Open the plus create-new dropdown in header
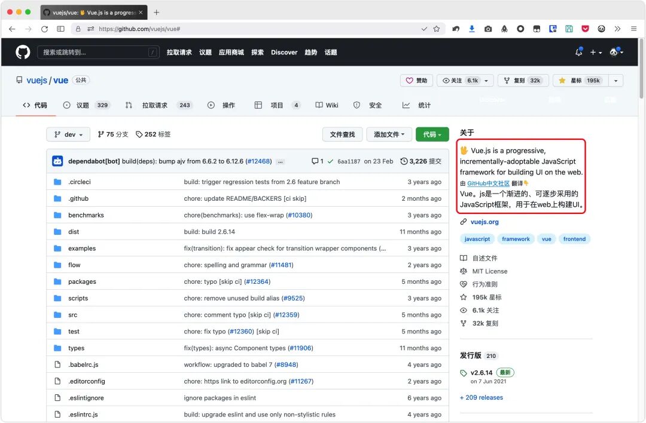 596,52
